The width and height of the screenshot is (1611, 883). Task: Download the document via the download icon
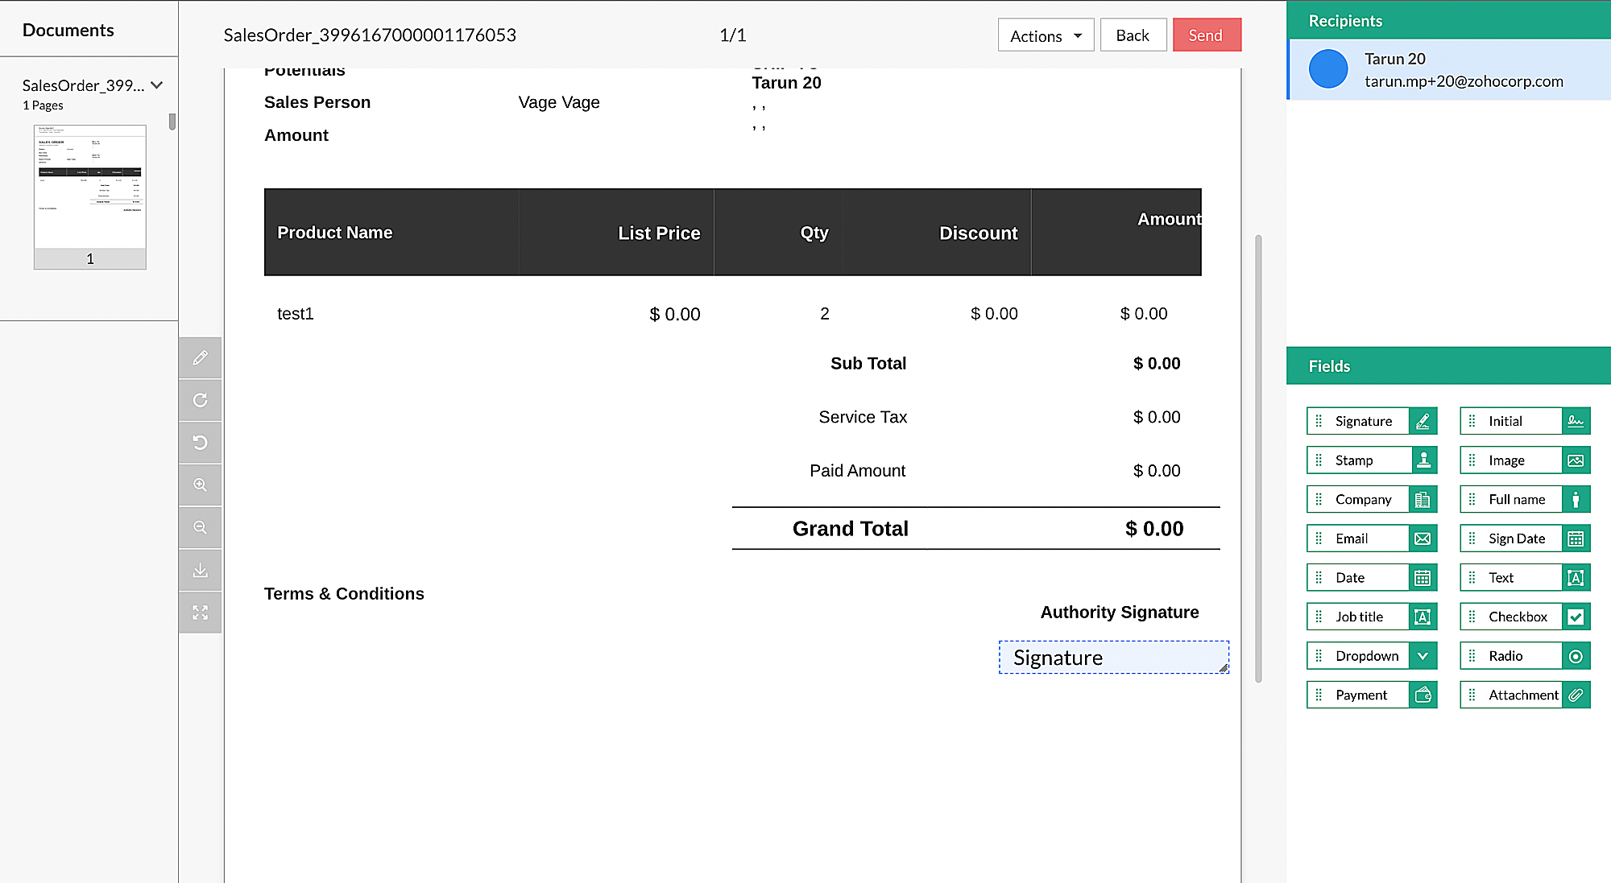[x=200, y=571]
